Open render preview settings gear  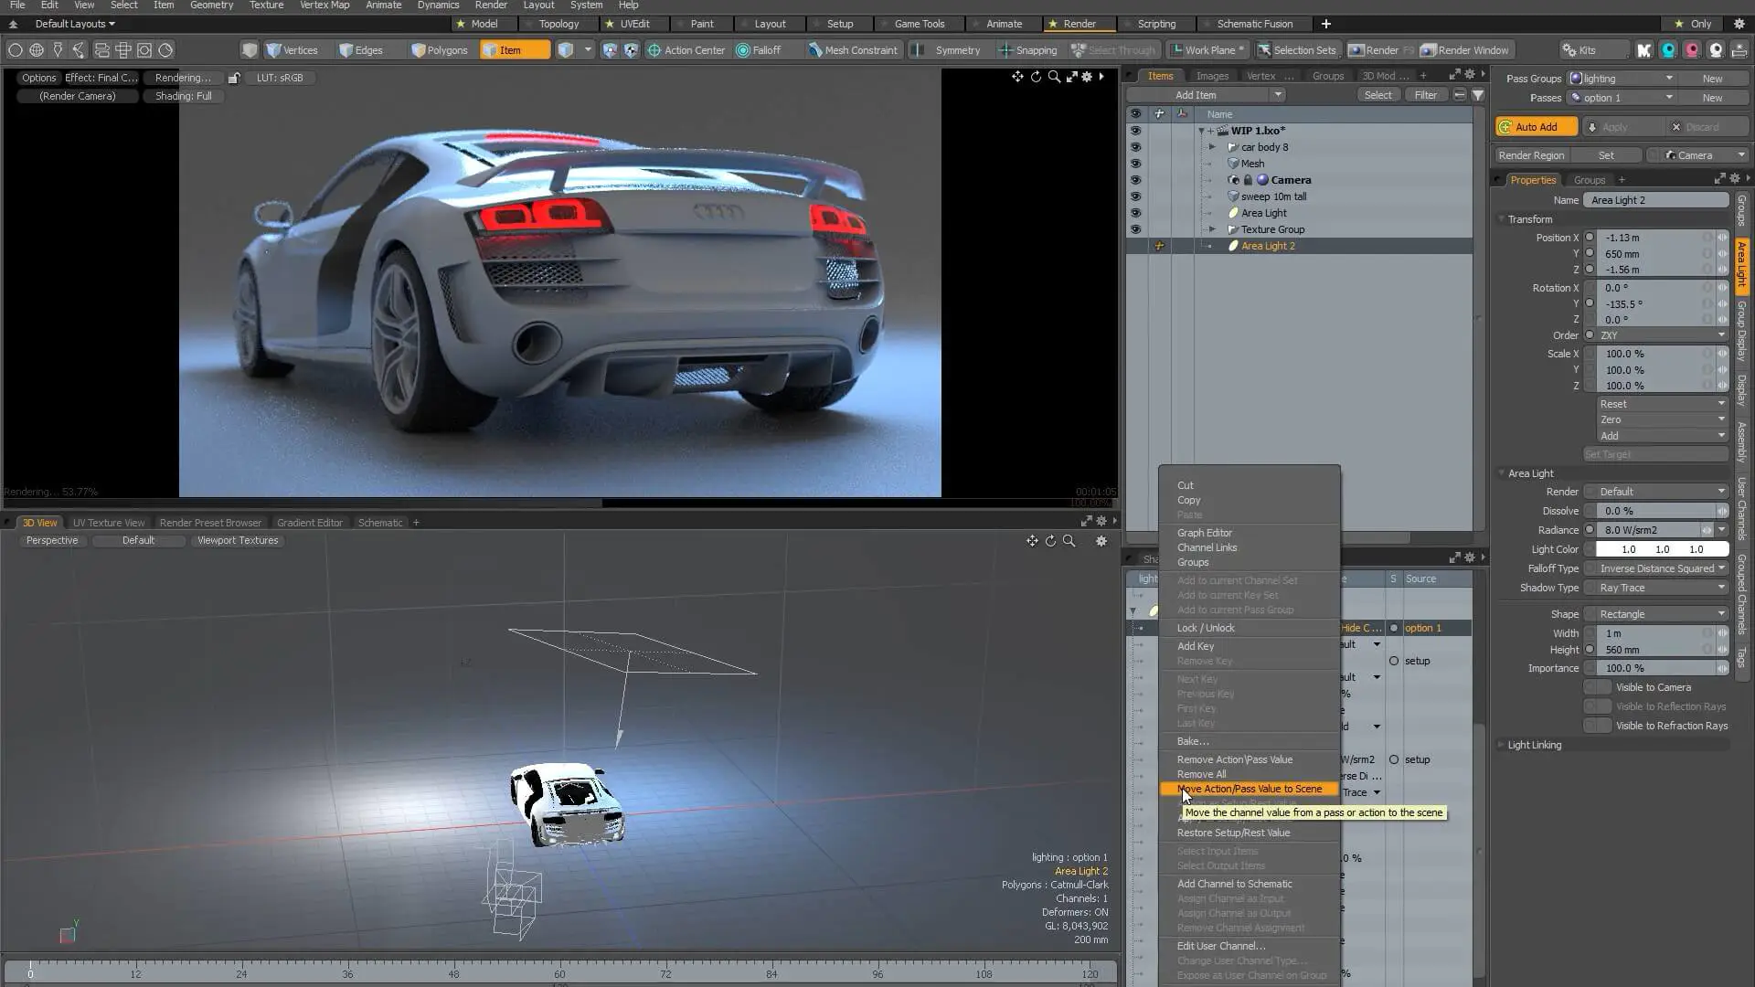[x=1087, y=77]
